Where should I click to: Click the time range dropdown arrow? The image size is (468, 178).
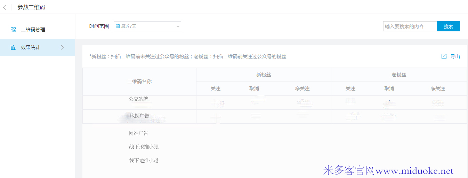pos(178,26)
